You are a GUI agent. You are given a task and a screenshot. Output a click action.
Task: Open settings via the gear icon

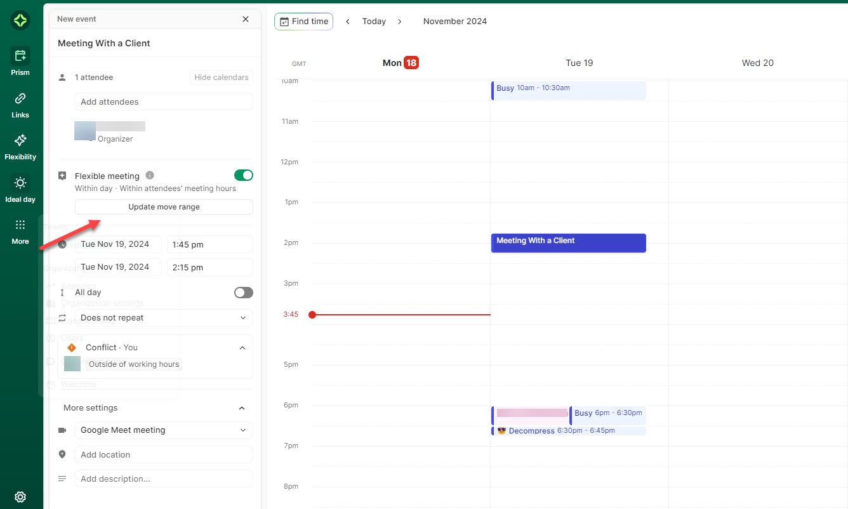point(20,497)
